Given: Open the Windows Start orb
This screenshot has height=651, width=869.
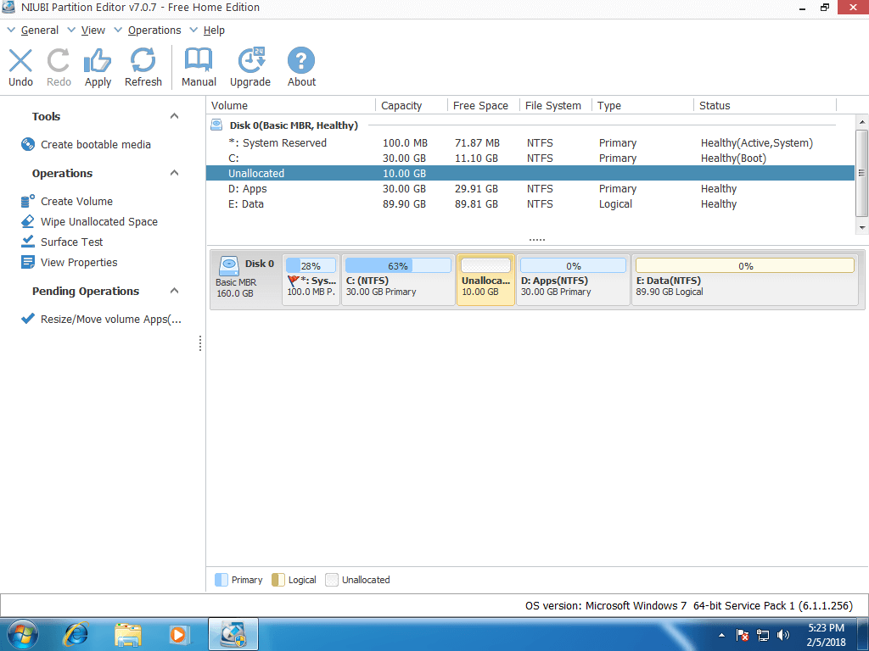Looking at the screenshot, I should pos(23,634).
